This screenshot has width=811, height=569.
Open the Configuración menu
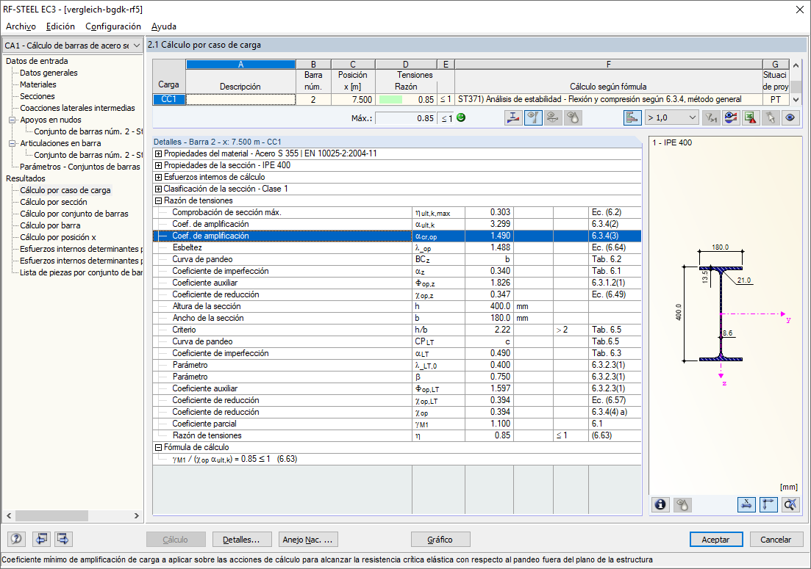coord(113,26)
